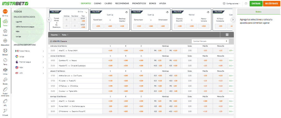Open the Cambiar Mercado dropdown
The width and height of the screenshot is (281, 118).
pos(210,41)
